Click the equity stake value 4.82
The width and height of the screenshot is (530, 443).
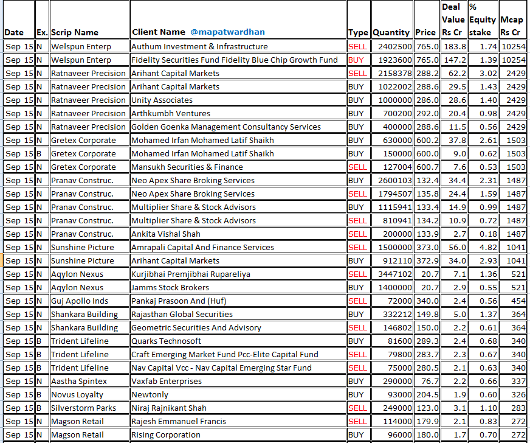pyautogui.click(x=483, y=248)
